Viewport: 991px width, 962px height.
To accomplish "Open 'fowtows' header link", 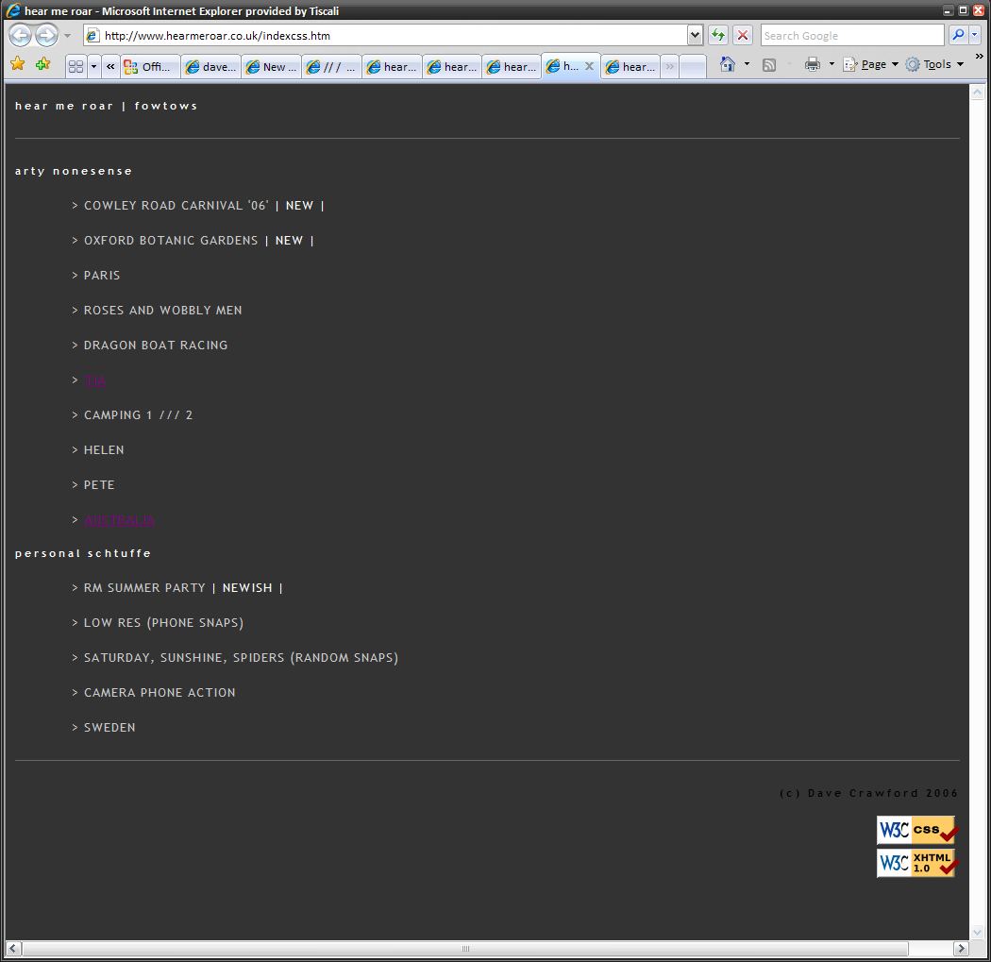I will (x=165, y=106).
